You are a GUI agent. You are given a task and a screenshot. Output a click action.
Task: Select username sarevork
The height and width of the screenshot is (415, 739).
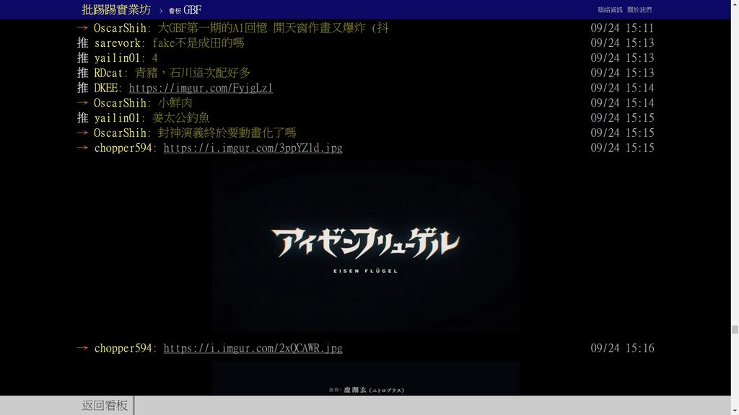tap(118, 43)
